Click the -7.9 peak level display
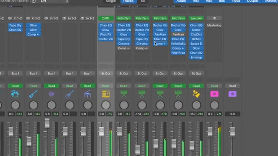Screen dimensions: 278x156 pos(110,114)
